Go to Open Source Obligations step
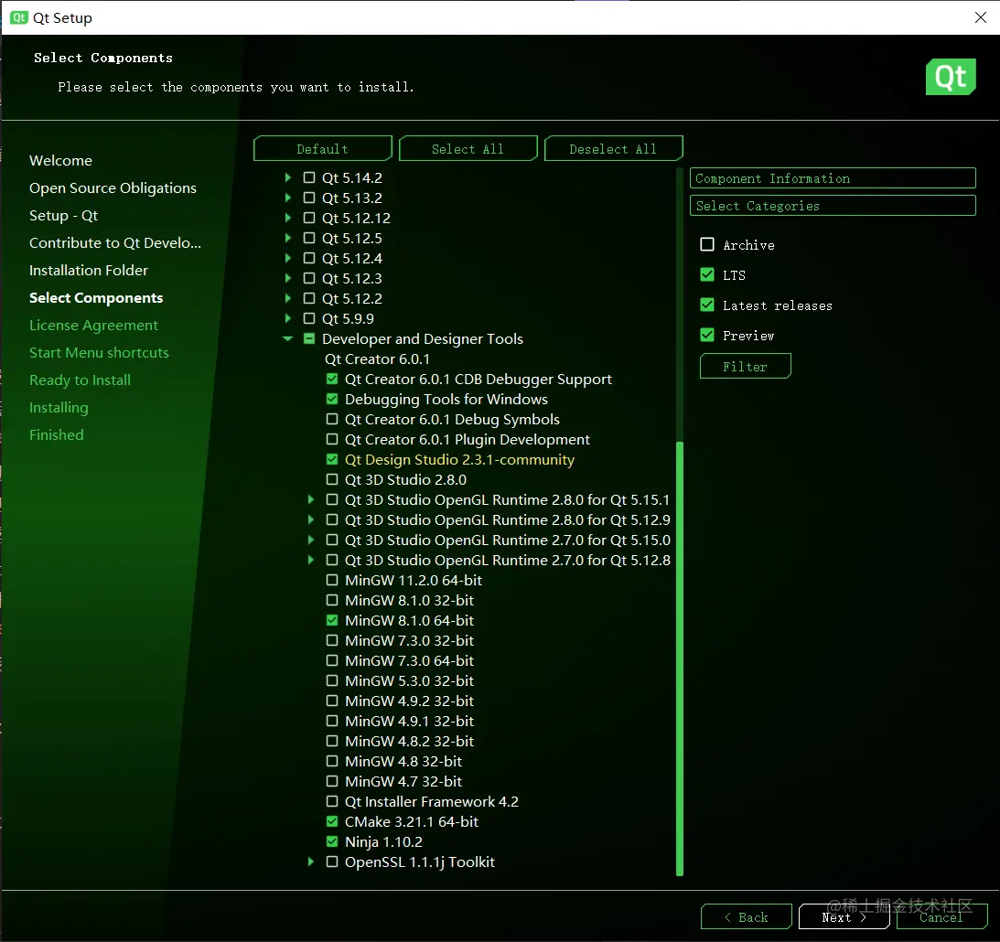 point(113,188)
